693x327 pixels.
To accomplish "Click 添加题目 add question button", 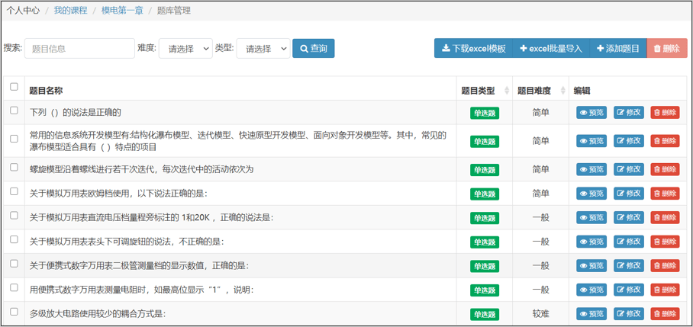I will 617,49.
